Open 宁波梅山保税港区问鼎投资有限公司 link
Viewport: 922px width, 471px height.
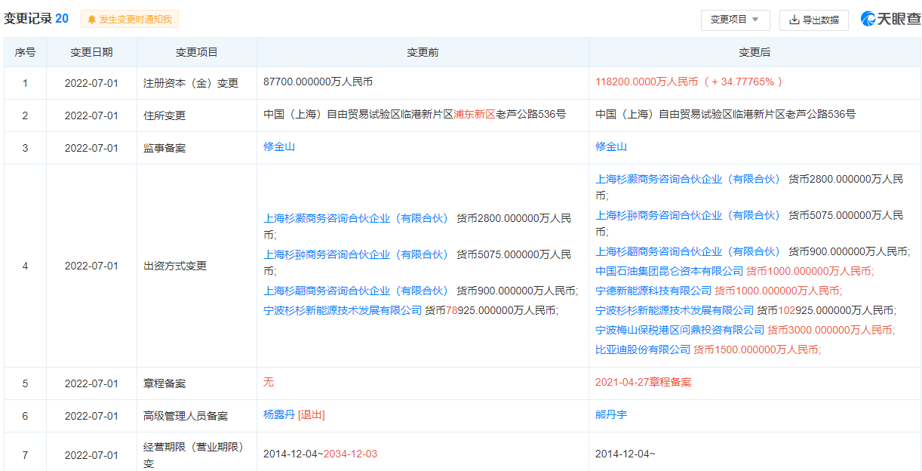point(680,330)
